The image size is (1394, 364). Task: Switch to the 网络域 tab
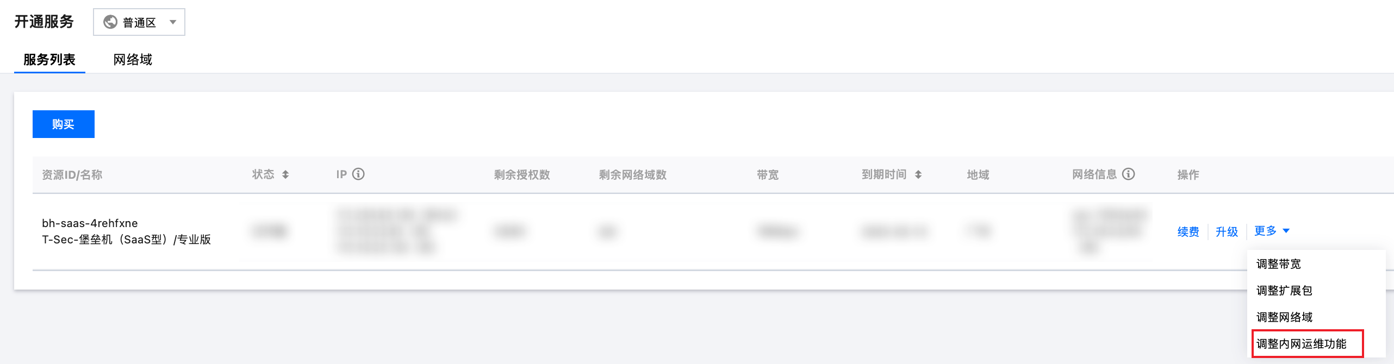(133, 59)
